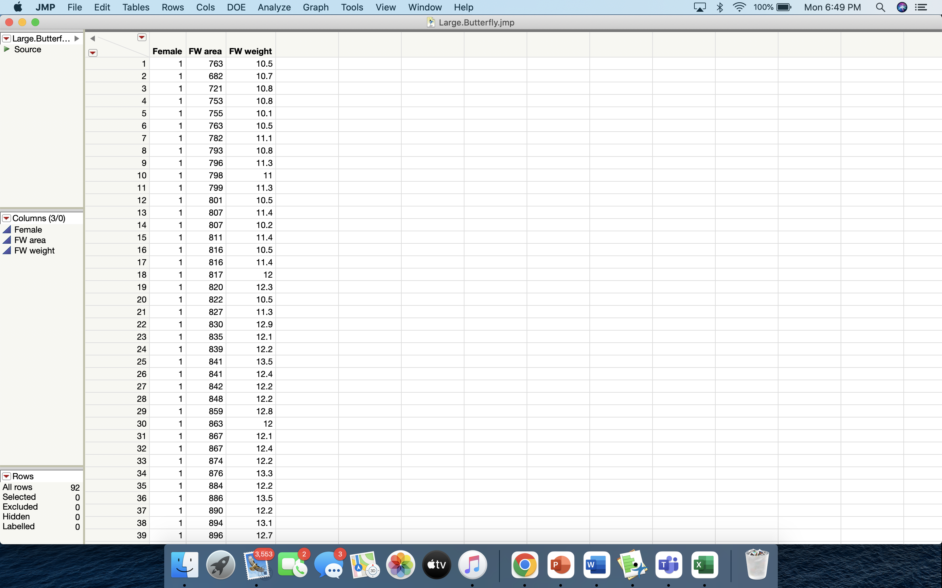The height and width of the screenshot is (588, 942).
Task: Click the left-pointing panel collapse triangle above rows
Action: click(x=93, y=38)
